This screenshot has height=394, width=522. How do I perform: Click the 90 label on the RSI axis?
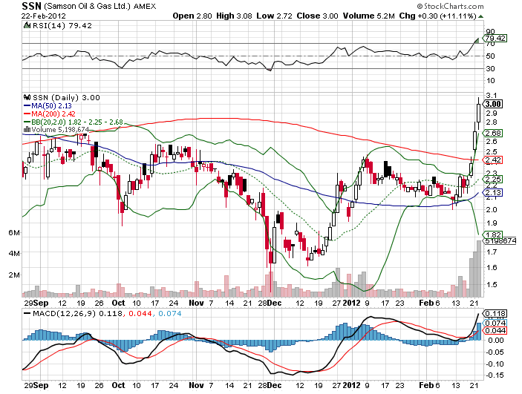pyautogui.click(x=490, y=32)
